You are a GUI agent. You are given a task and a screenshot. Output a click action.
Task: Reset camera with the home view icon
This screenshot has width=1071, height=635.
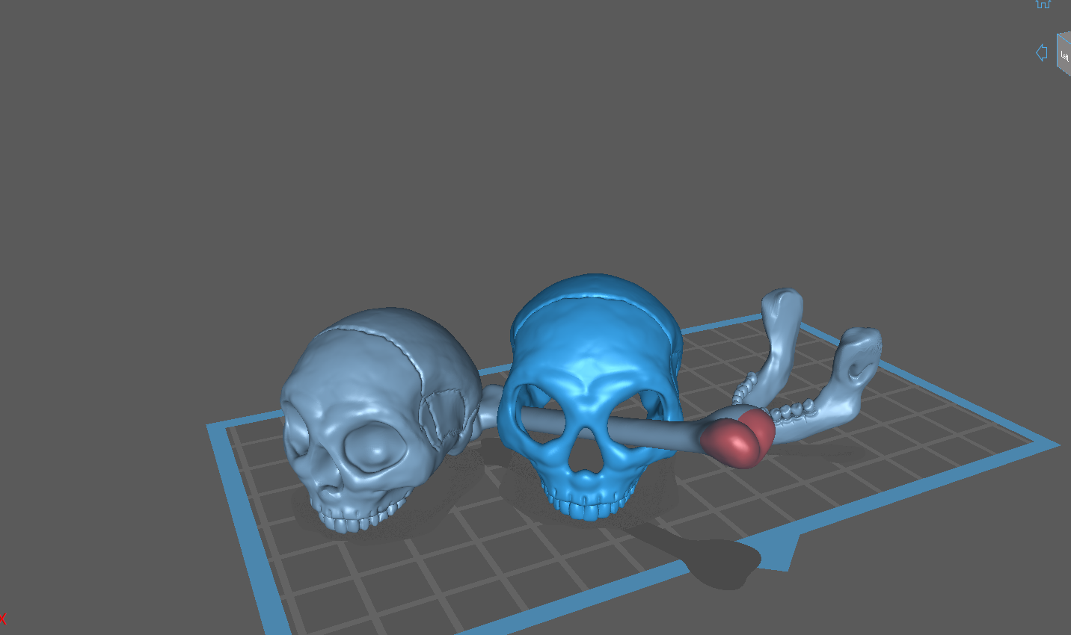click(1043, 4)
